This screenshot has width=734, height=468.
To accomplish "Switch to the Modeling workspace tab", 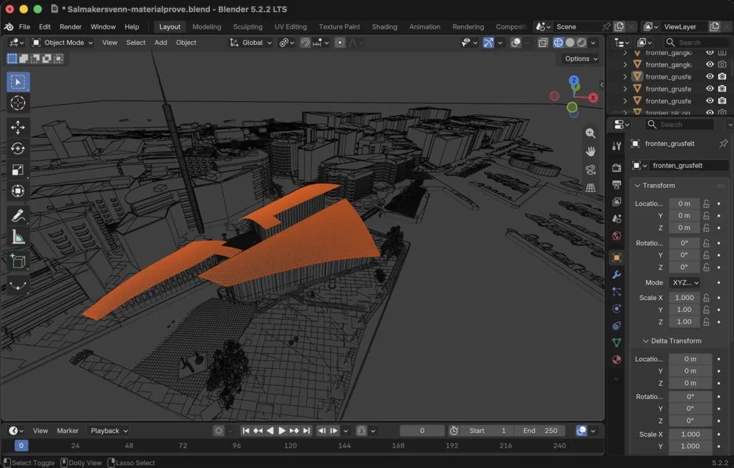I will pyautogui.click(x=206, y=26).
